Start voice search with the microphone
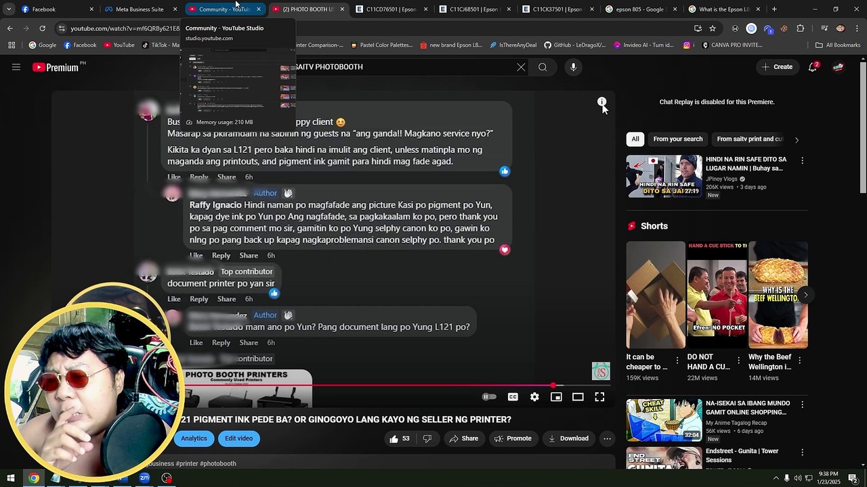 click(x=574, y=67)
